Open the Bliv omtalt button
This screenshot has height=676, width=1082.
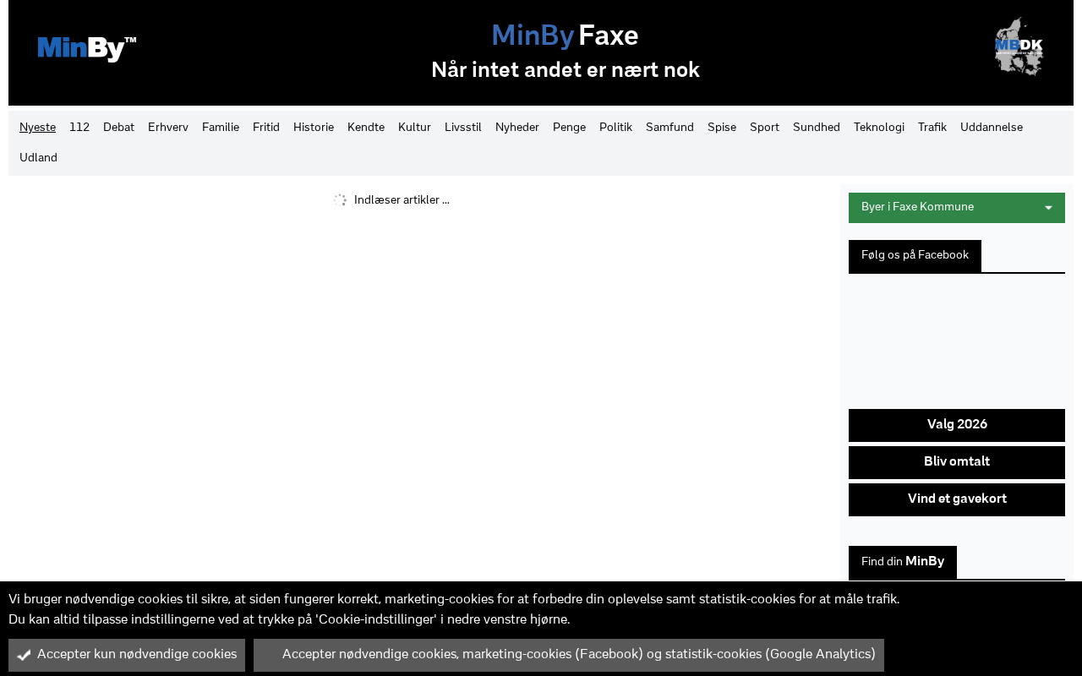click(x=957, y=462)
